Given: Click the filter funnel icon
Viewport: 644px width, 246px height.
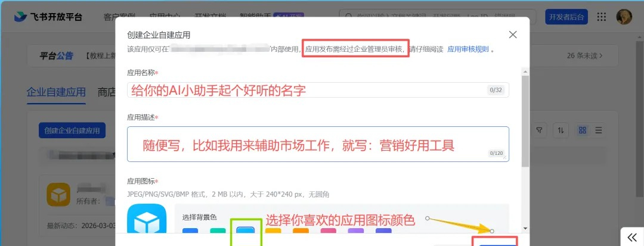Looking at the screenshot, I should point(540,130).
